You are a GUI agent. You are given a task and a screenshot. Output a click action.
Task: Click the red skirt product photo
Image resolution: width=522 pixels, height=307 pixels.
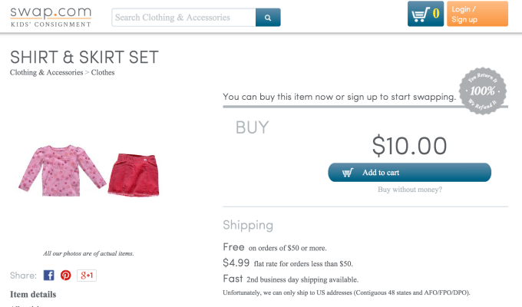(x=135, y=173)
